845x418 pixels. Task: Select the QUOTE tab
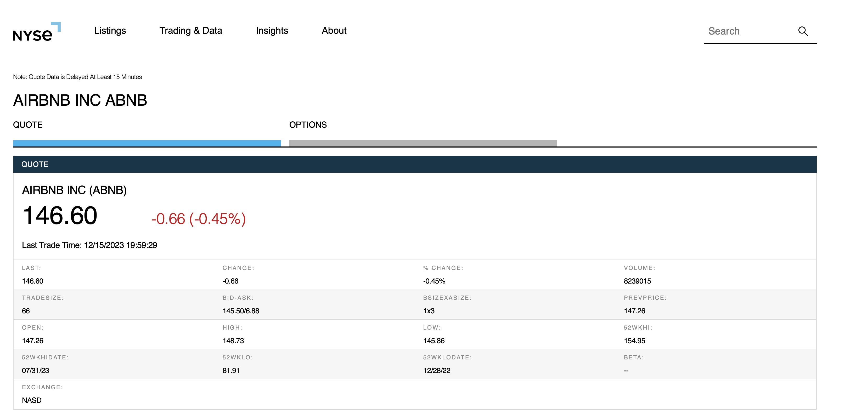(28, 125)
